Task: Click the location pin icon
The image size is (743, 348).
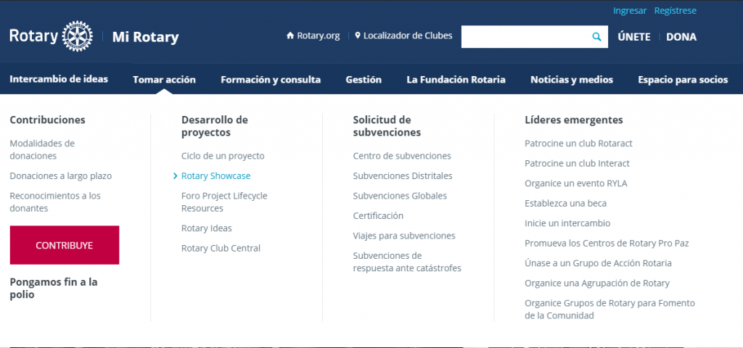Action: [x=358, y=36]
